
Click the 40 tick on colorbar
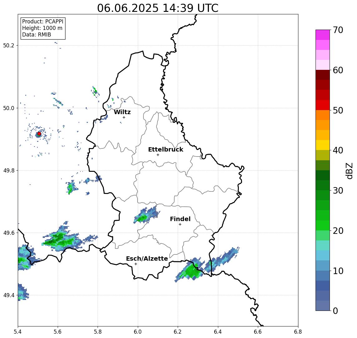click(x=338, y=150)
